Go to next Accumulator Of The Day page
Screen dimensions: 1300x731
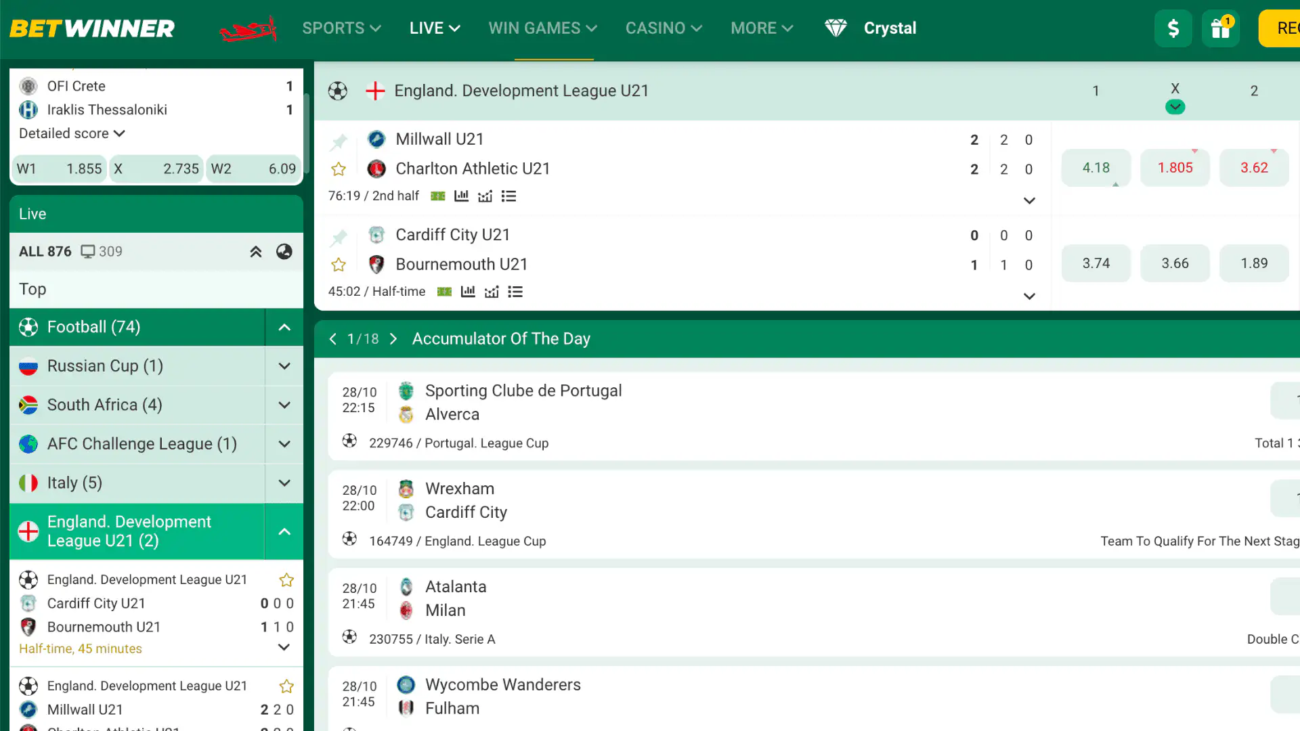[x=393, y=338]
